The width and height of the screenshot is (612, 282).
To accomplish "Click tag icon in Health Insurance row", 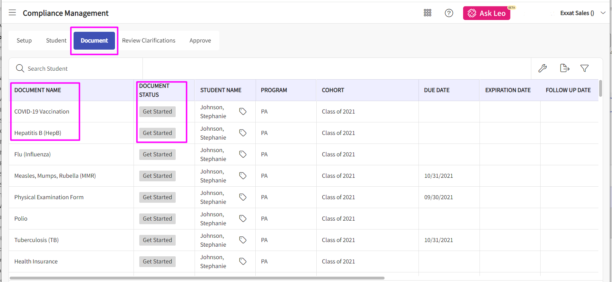I will coord(243,262).
